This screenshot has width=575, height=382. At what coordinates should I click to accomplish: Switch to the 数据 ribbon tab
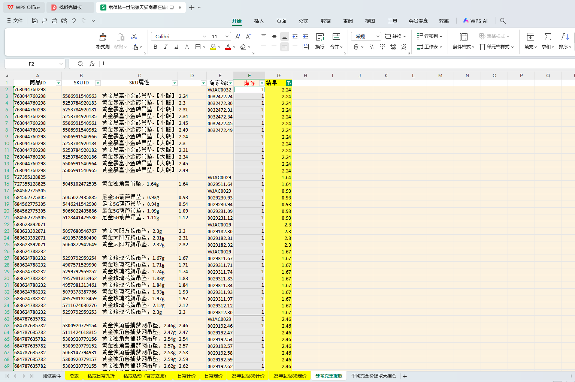(x=326, y=21)
